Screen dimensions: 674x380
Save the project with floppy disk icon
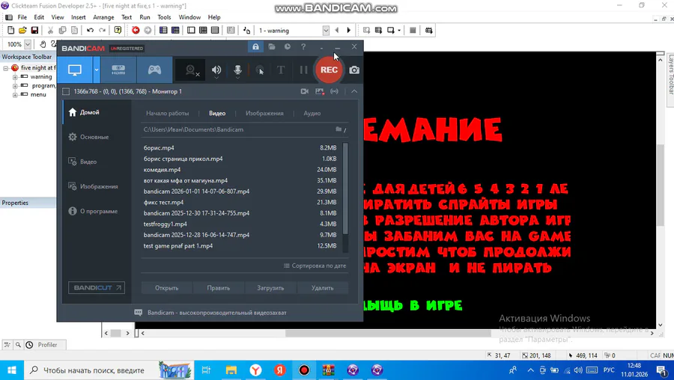[x=34, y=30]
